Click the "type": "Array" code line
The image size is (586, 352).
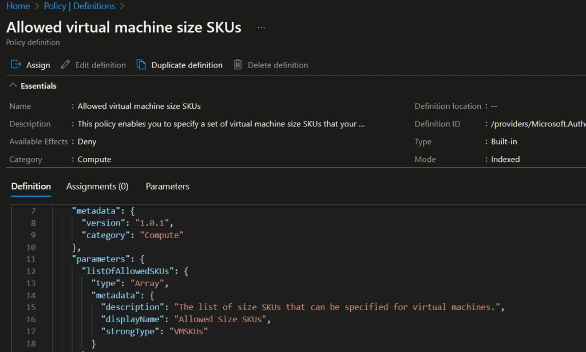(130, 283)
